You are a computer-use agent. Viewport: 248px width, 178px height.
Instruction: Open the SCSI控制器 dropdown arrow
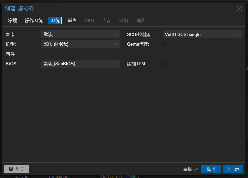[237, 34]
